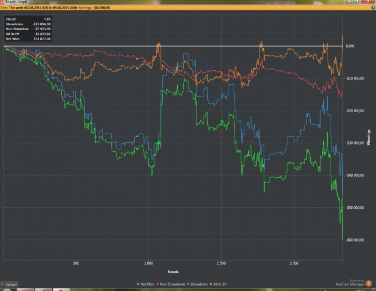Screen dimensions: 376x291
Task: Click the Hands x-axis label
Action: tap(173, 272)
